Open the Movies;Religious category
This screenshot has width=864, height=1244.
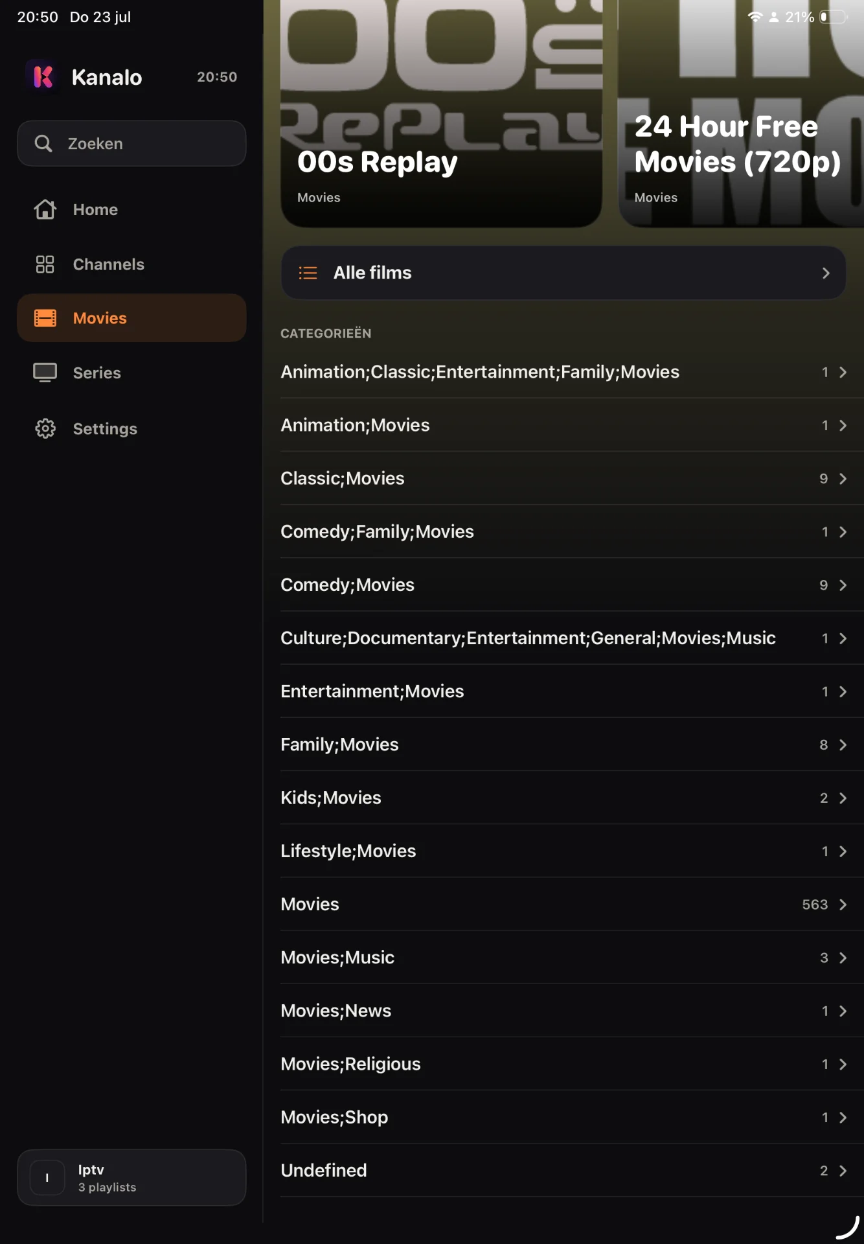572,1064
